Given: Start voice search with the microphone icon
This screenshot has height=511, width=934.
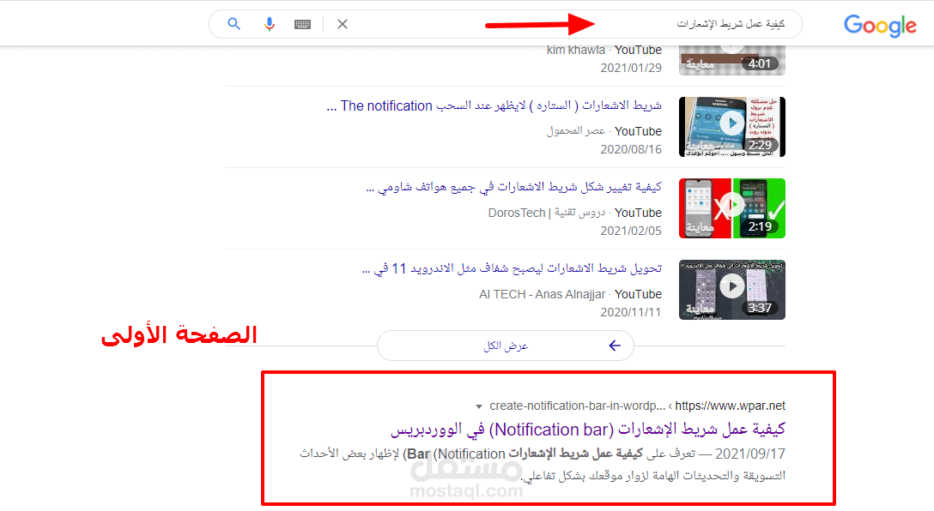Looking at the screenshot, I should click(x=270, y=24).
